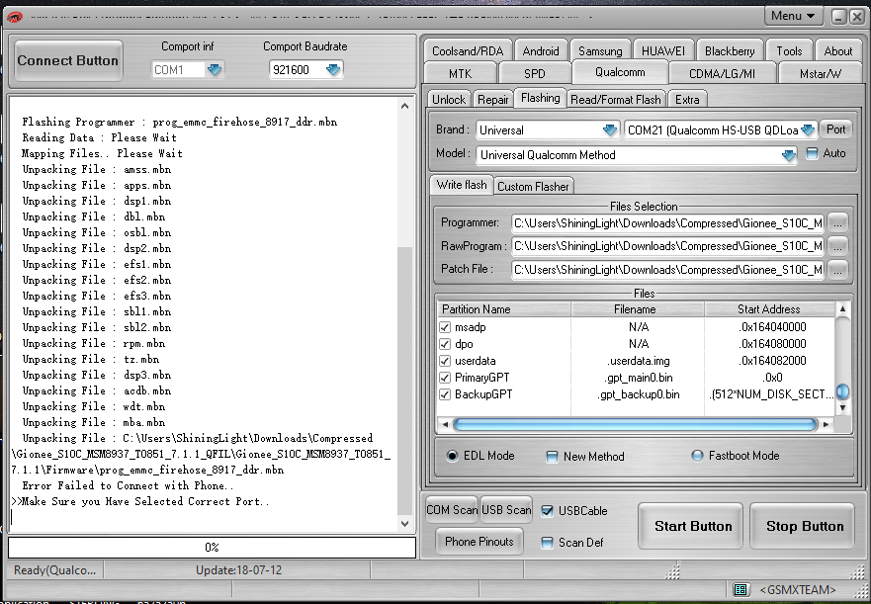Click the log vertical scrollbar thumb
The width and height of the screenshot is (871, 604).
click(x=404, y=381)
